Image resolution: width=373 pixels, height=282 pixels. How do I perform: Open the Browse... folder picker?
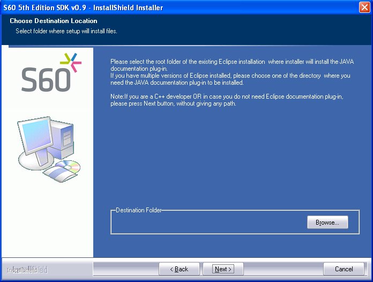(x=327, y=222)
